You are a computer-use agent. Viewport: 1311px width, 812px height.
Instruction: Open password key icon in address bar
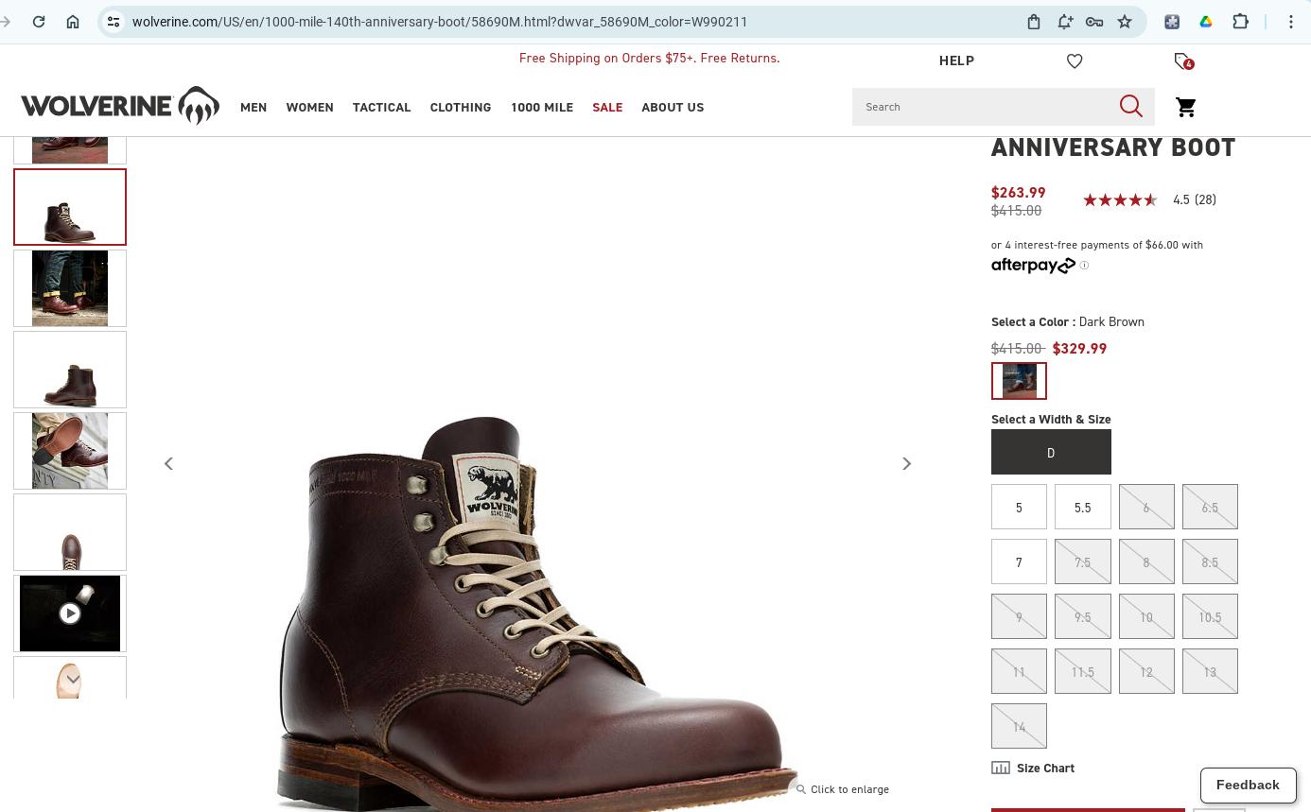coord(1094,22)
